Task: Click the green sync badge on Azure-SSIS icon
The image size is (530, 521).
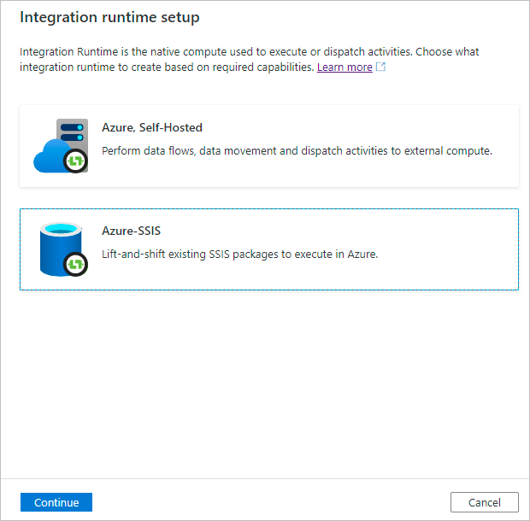Action: pyautogui.click(x=78, y=265)
